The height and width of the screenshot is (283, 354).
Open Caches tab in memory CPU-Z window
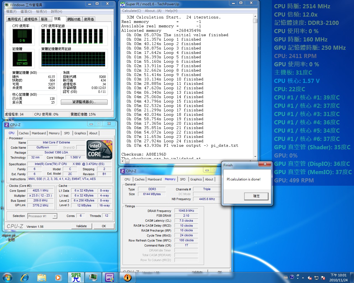(x=140, y=179)
